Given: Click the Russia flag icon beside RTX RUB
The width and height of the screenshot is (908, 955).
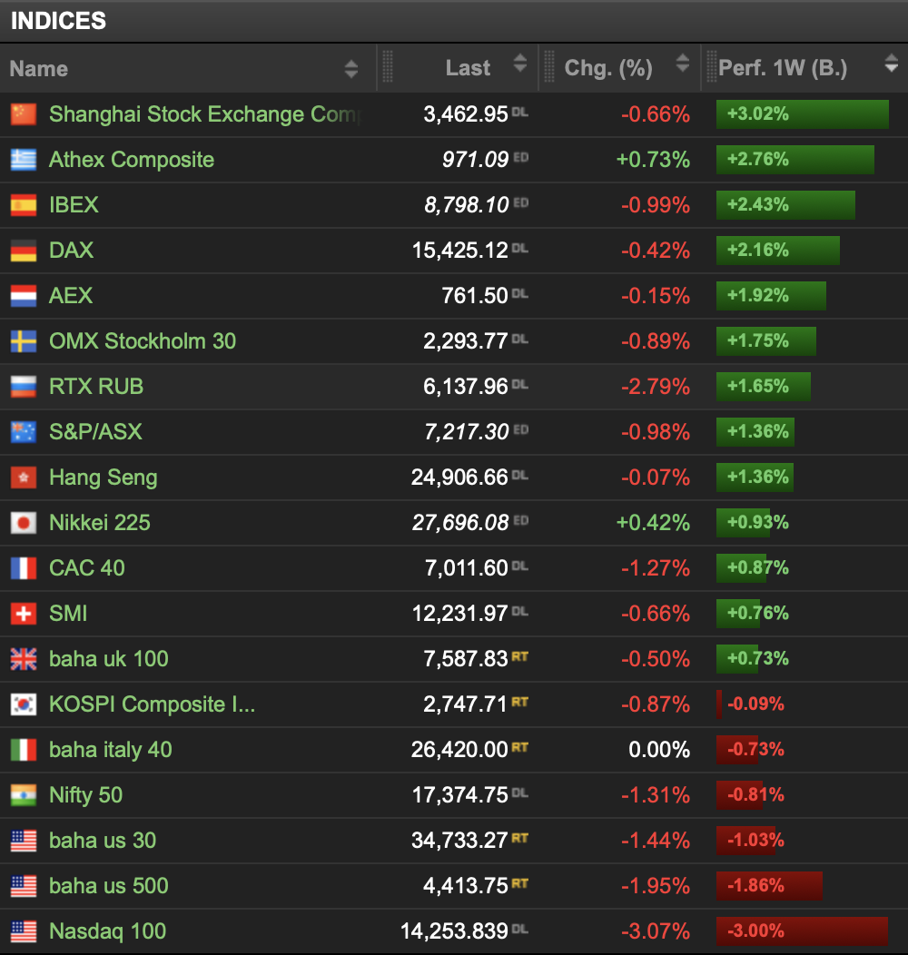Looking at the screenshot, I should pos(24,386).
